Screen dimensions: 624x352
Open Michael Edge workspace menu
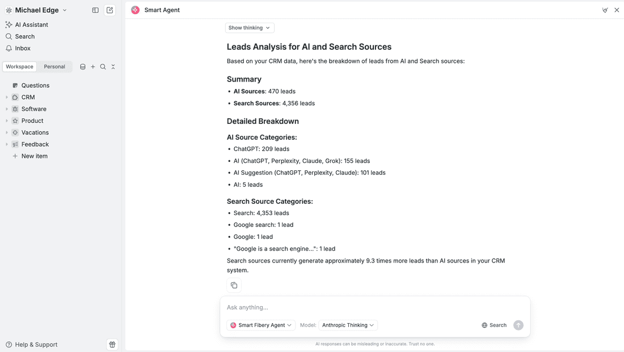(x=36, y=10)
